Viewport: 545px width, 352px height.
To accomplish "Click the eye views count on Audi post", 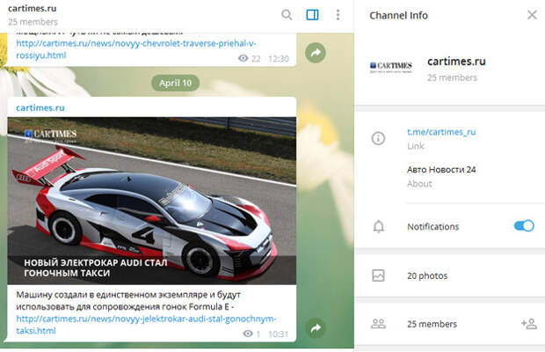I will 251,334.
